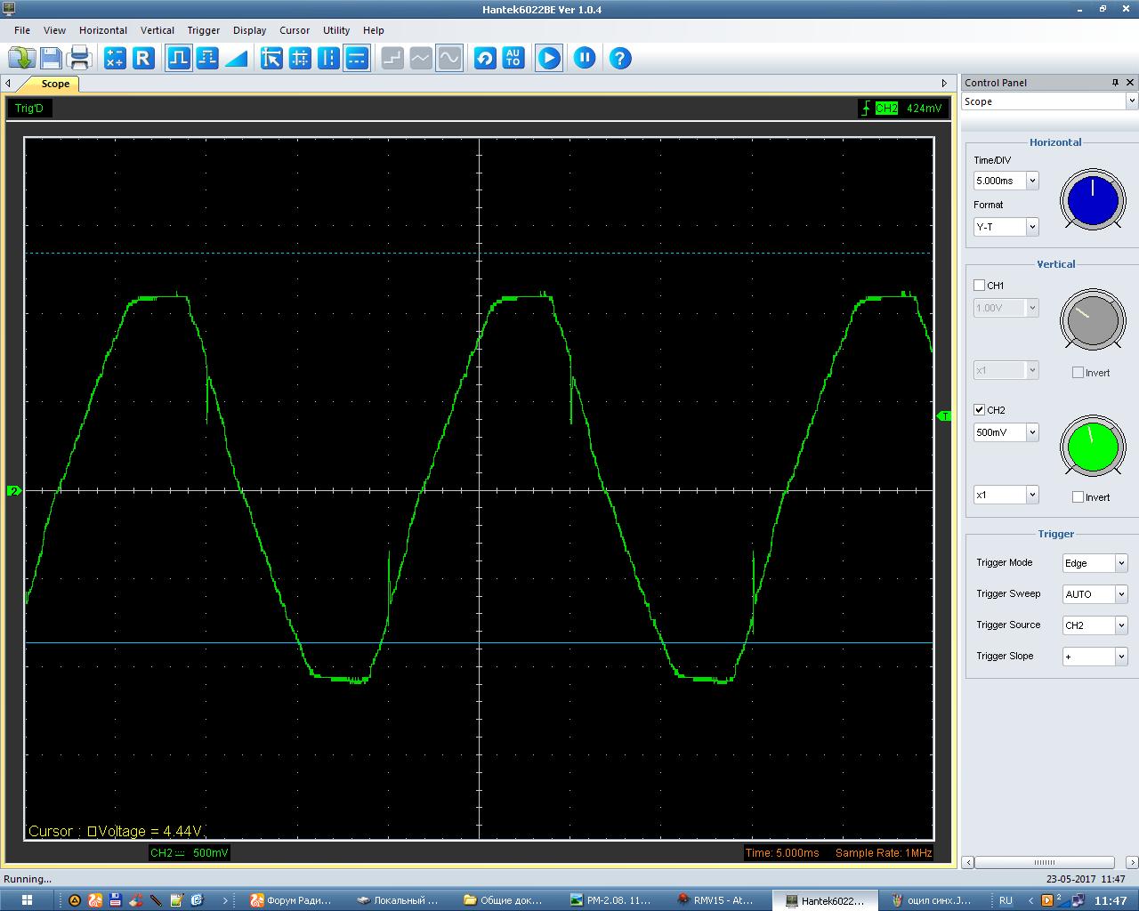
Task: Click the Save floppy disk icon
Action: pyautogui.click(x=51, y=59)
